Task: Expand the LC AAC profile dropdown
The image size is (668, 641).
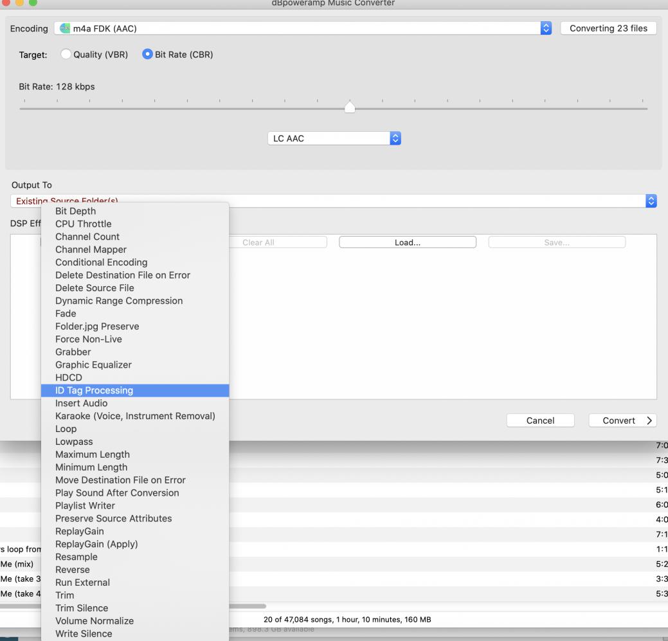Action: (x=395, y=138)
